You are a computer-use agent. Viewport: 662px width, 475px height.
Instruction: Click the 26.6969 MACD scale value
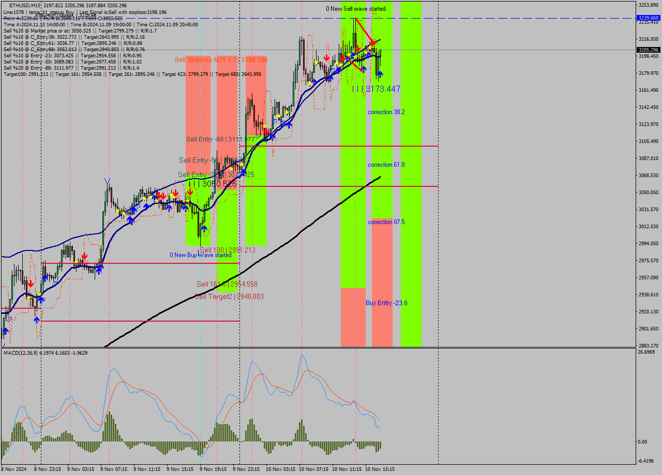tap(647, 352)
